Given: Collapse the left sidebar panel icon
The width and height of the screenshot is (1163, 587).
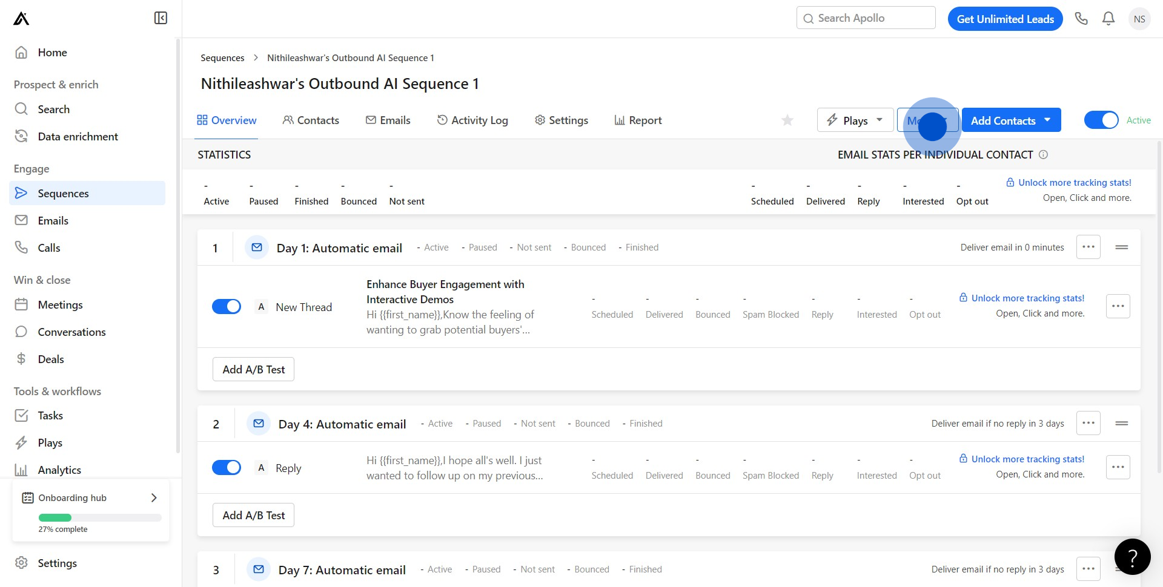Looking at the screenshot, I should point(161,18).
